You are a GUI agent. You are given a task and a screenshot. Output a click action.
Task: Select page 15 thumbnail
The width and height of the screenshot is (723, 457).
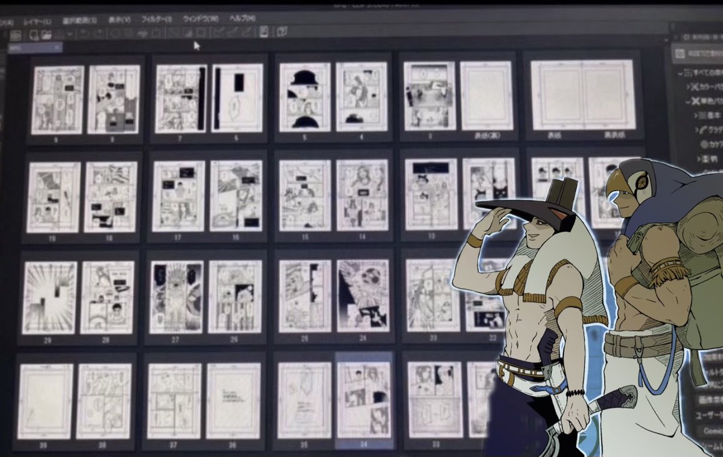(305, 195)
